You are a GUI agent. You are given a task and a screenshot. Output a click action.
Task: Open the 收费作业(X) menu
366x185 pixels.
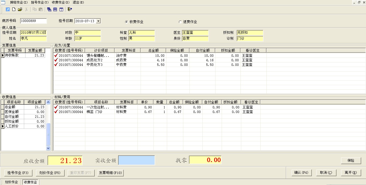[x=61, y=2]
